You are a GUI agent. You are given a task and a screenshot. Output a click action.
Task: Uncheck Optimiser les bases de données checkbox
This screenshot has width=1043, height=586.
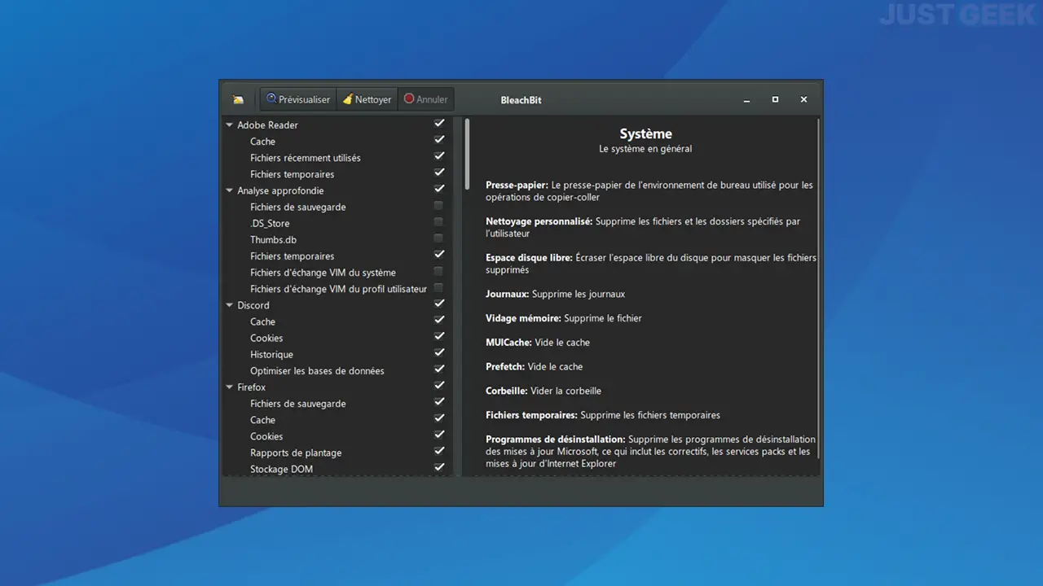(x=439, y=369)
